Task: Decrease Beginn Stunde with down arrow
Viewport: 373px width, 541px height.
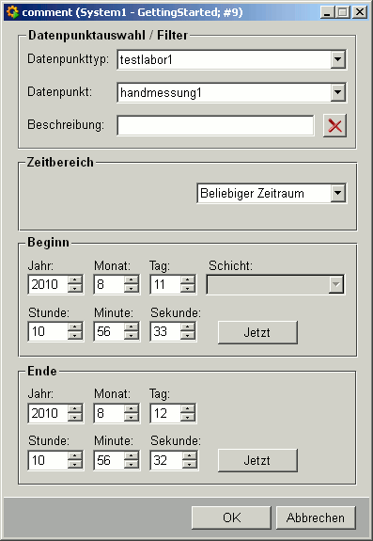Action: pos(75,336)
